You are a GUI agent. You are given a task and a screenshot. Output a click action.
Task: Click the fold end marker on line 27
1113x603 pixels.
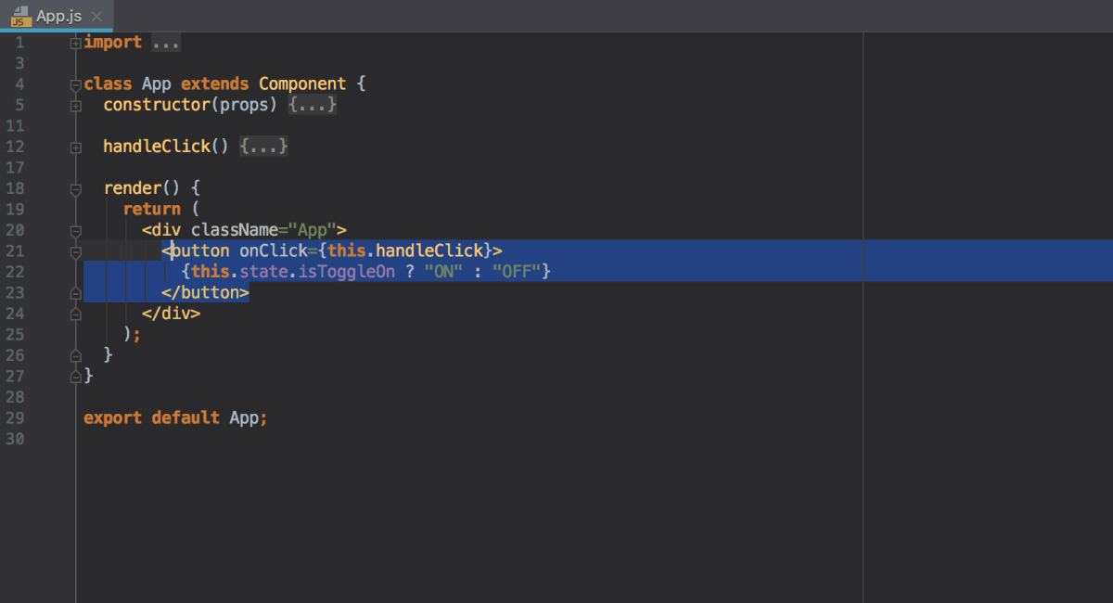tap(75, 377)
